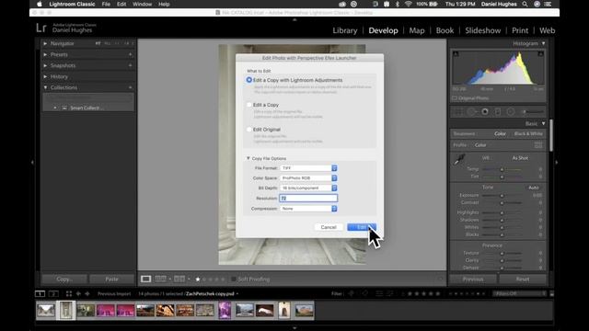Expand the Presets panel
This screenshot has width=589, height=331.
pos(45,54)
